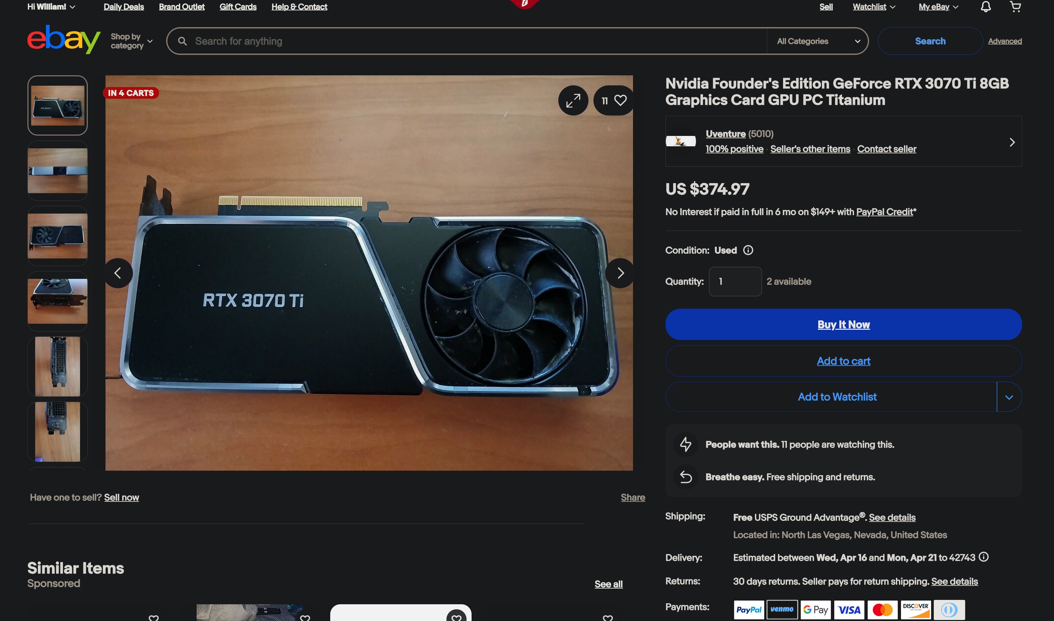This screenshot has height=621, width=1054.
Task: Click Add to cart
Action: coord(843,361)
